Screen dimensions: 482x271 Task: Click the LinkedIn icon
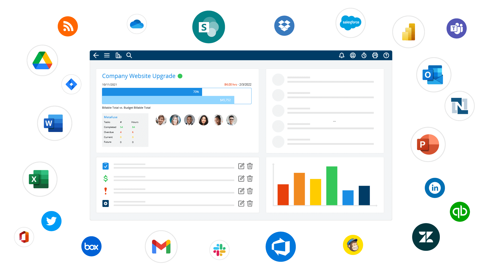(x=435, y=188)
